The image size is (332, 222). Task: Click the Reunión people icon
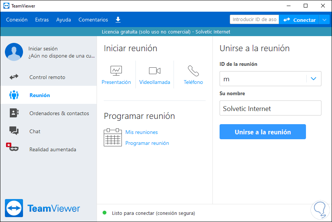[x=14, y=95]
